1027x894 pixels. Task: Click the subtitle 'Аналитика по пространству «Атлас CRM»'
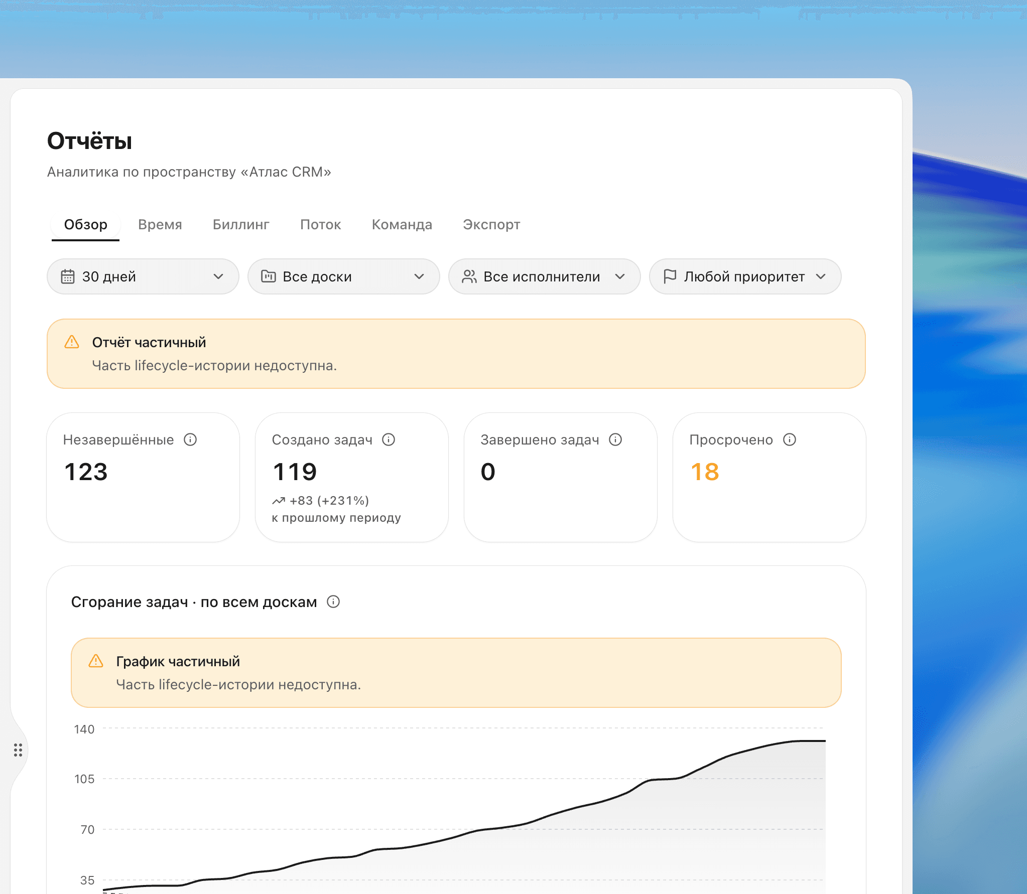click(x=189, y=172)
